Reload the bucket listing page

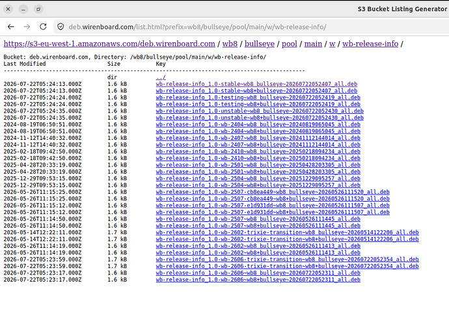click(43, 27)
